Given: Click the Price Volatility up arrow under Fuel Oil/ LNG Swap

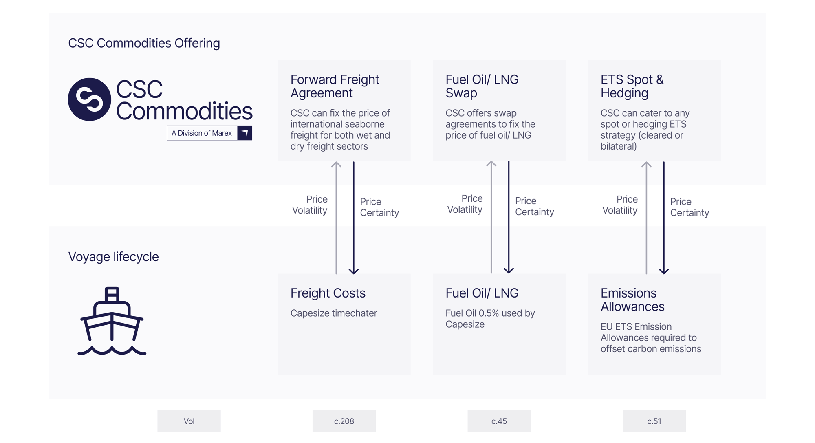Looking at the screenshot, I should click(491, 217).
